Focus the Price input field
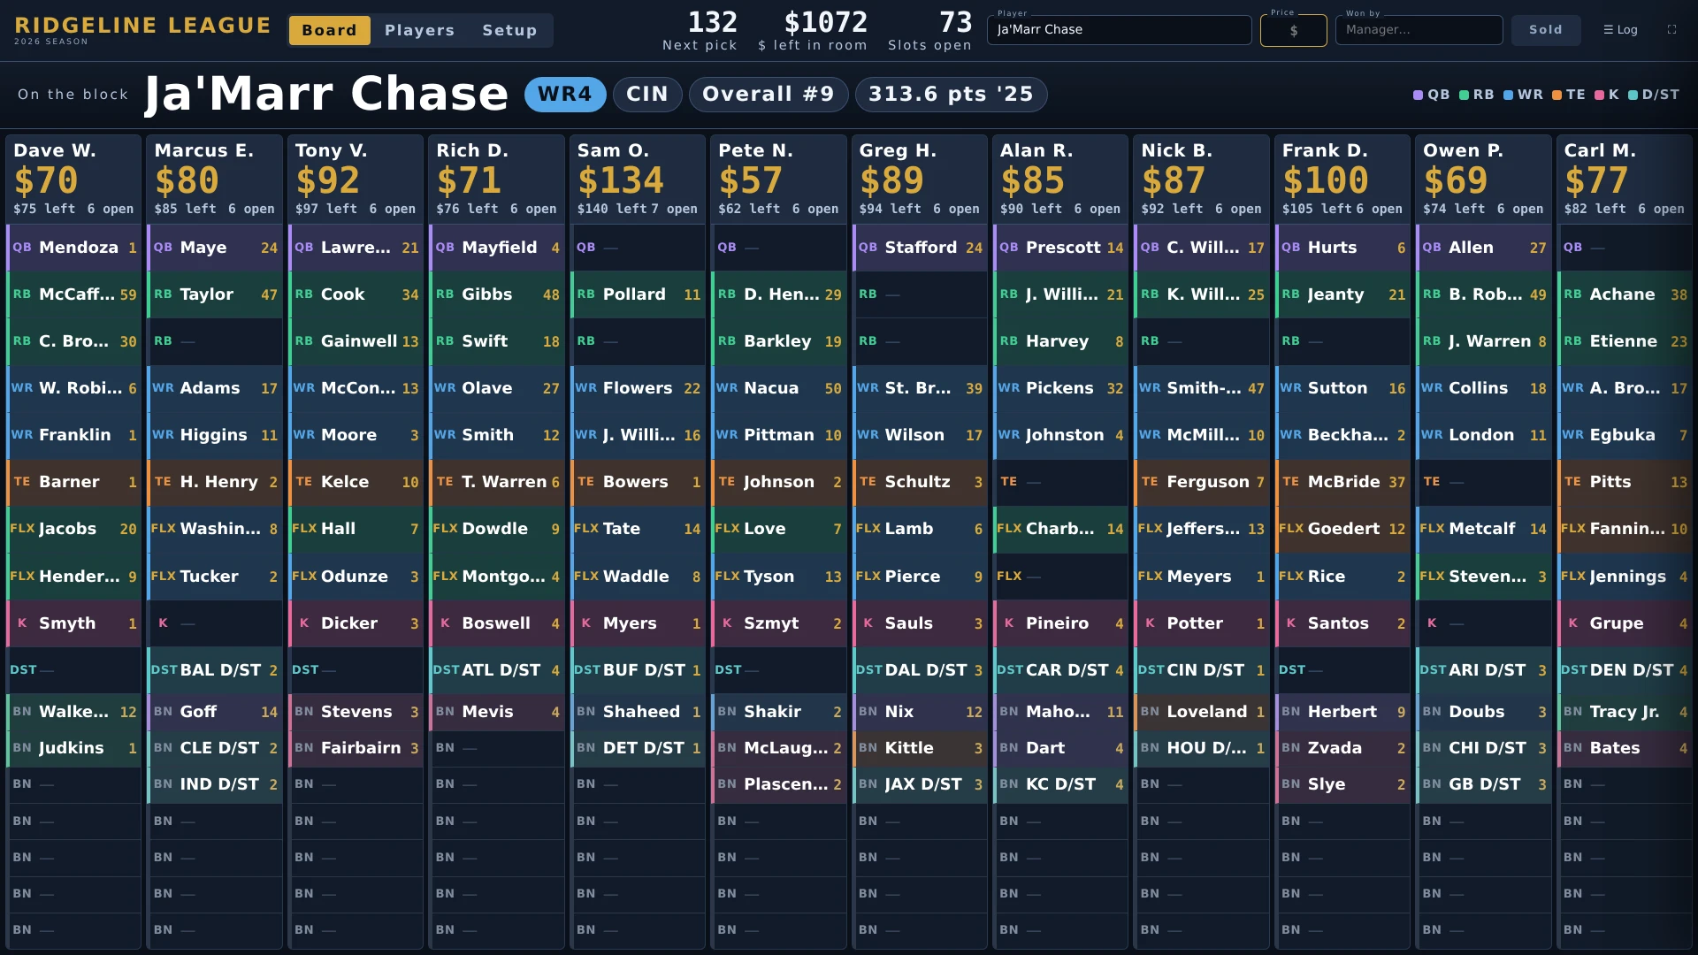1698x955 pixels. click(x=1293, y=30)
